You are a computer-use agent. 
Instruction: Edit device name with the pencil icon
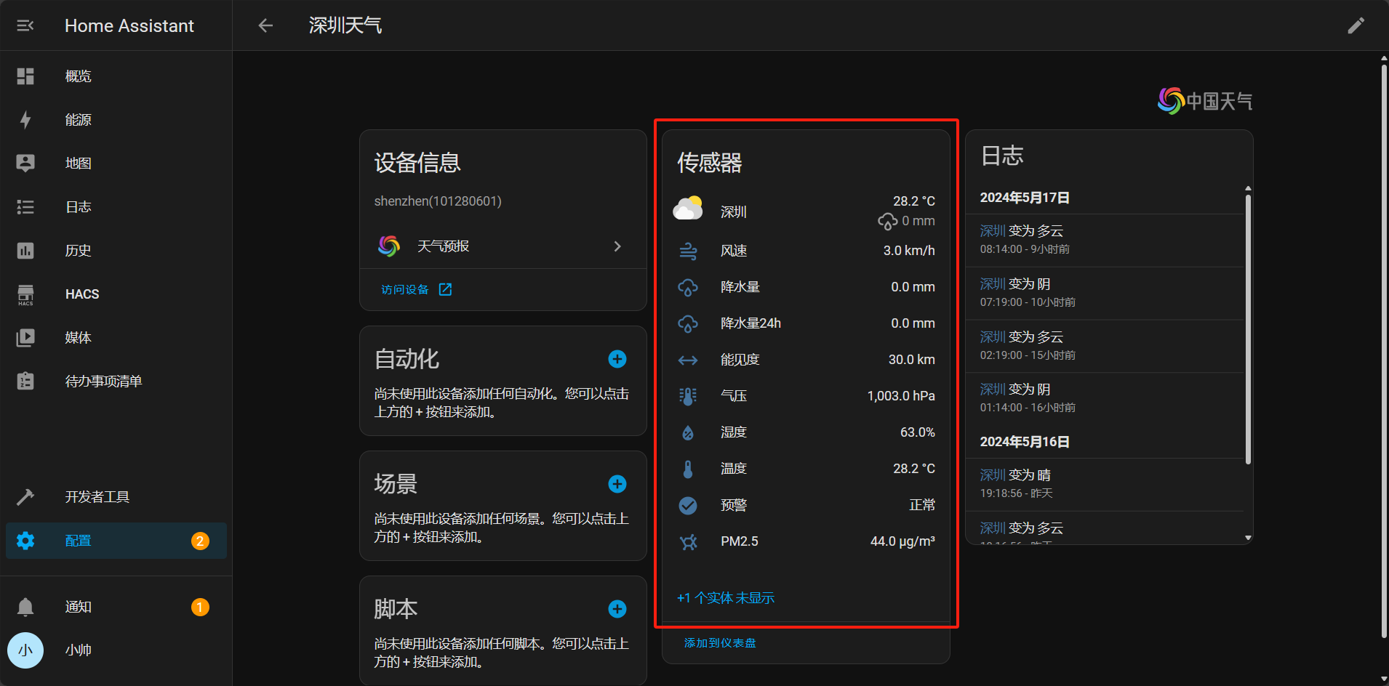[1356, 25]
